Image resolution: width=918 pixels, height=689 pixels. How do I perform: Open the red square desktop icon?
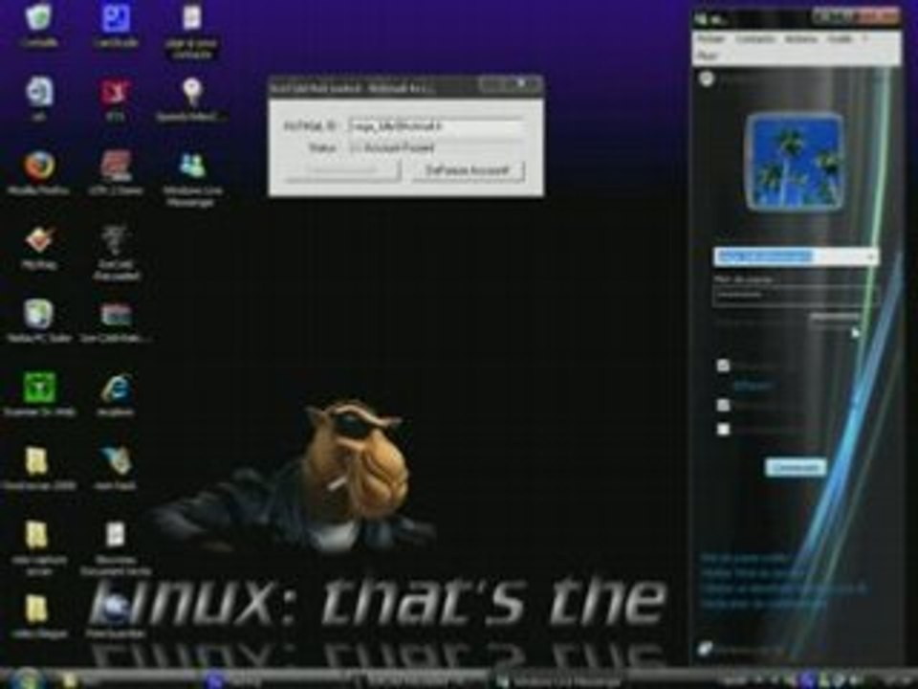(116, 99)
